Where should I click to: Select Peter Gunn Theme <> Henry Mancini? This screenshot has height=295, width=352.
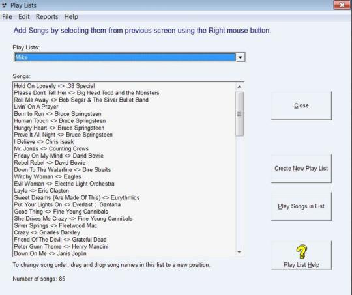click(x=125, y=246)
